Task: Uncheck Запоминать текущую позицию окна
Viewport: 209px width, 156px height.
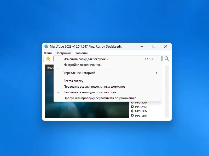Action: click(x=107, y=92)
